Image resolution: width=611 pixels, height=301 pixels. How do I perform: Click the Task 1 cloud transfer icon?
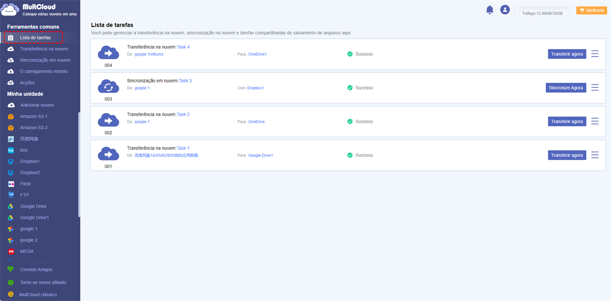(x=108, y=154)
